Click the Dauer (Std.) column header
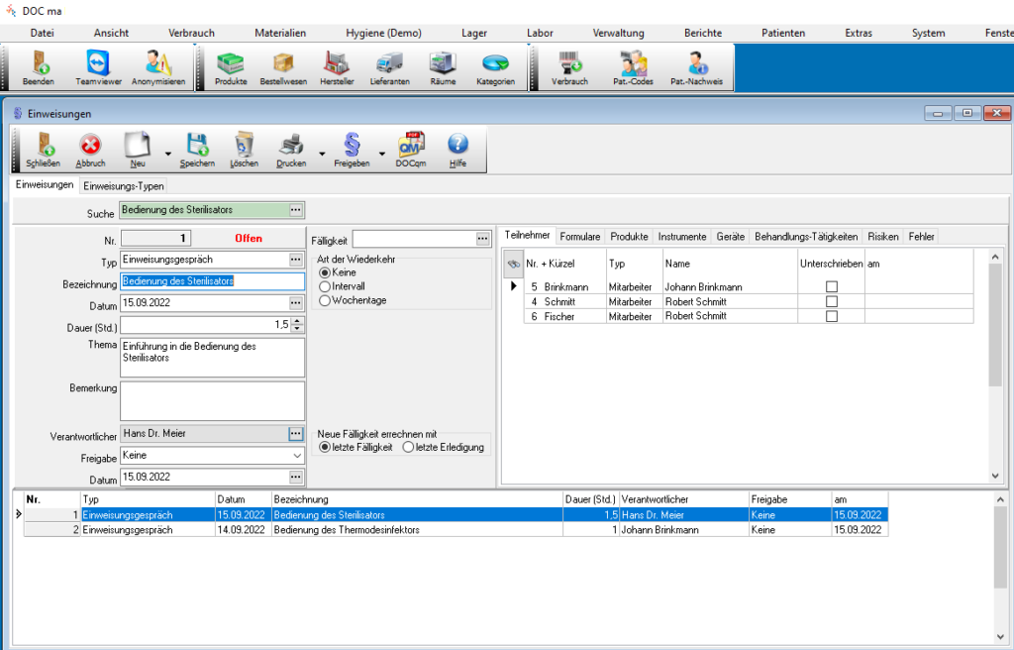 [x=591, y=499]
